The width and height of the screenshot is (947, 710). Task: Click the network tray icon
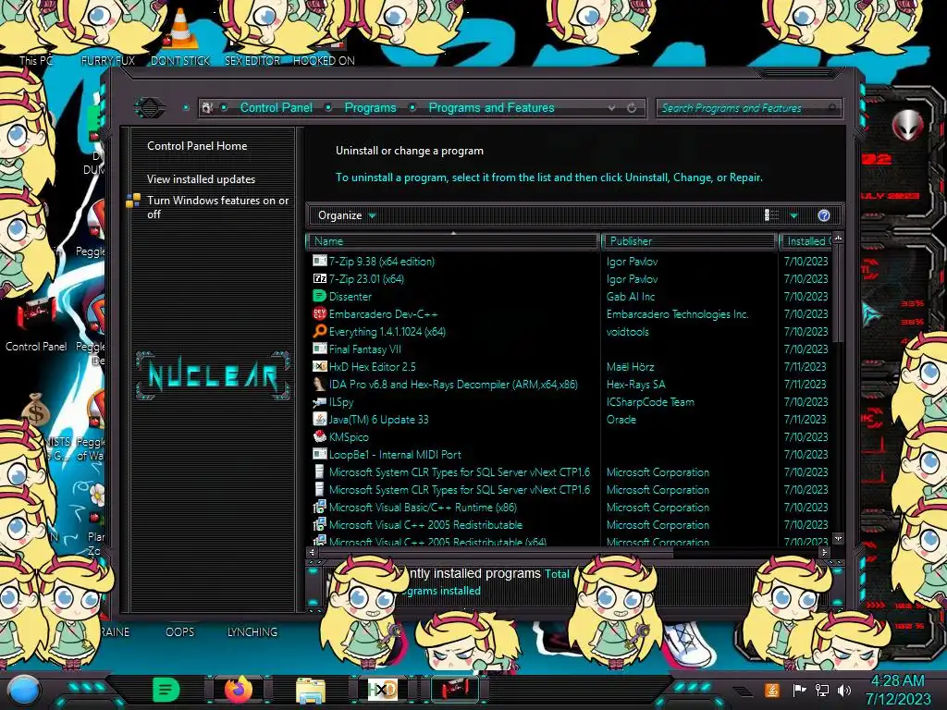(x=822, y=690)
